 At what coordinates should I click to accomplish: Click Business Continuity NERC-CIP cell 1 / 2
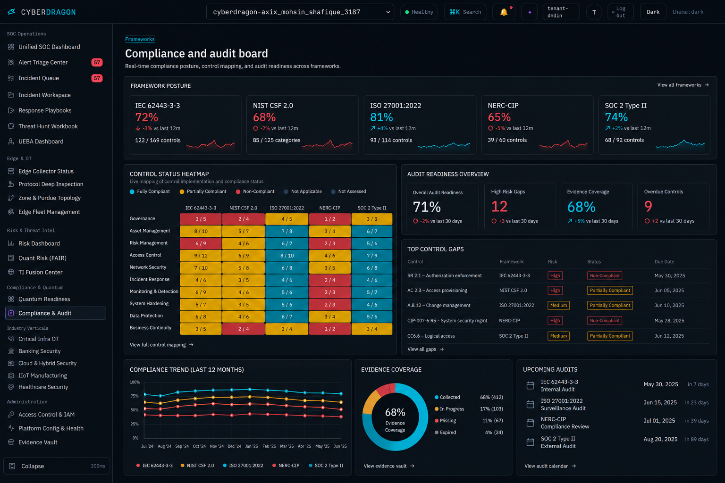[x=329, y=329]
